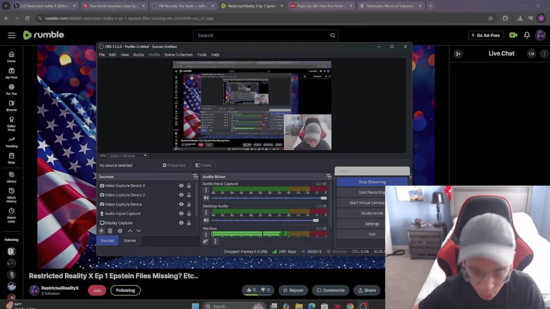Click the green upload/go-live camera icon
This screenshot has height=309, width=550.
(513, 35)
